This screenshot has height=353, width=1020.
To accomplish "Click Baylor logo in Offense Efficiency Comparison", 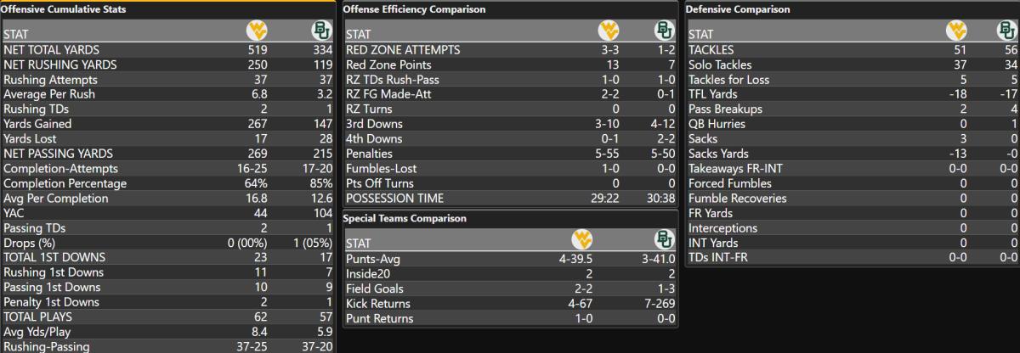I will click(665, 31).
